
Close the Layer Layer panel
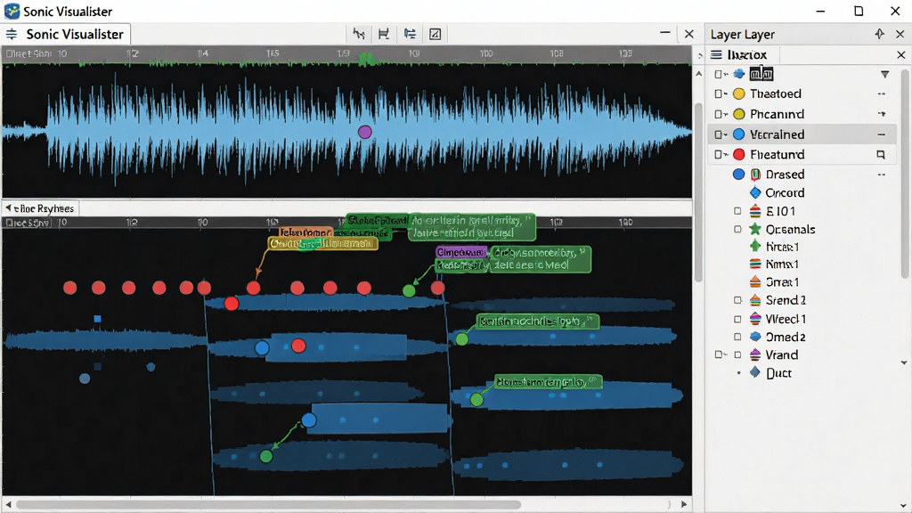click(900, 35)
